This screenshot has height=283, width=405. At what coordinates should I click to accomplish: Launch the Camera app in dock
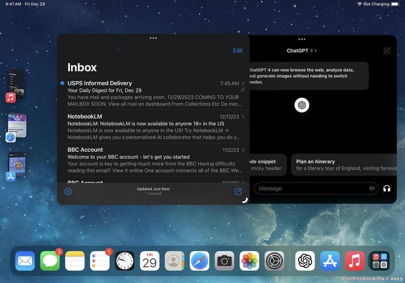point(224,261)
